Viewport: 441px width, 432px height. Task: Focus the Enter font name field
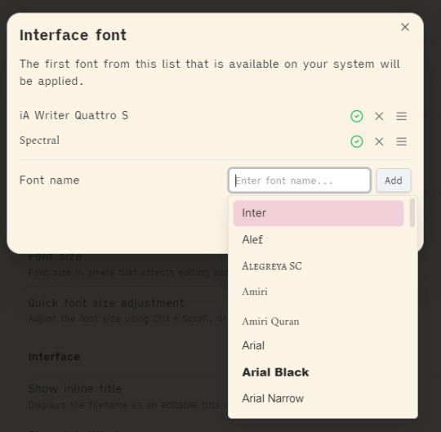pyautogui.click(x=299, y=180)
